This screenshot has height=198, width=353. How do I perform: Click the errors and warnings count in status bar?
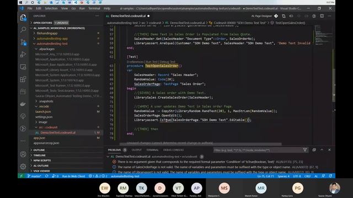click(98, 176)
